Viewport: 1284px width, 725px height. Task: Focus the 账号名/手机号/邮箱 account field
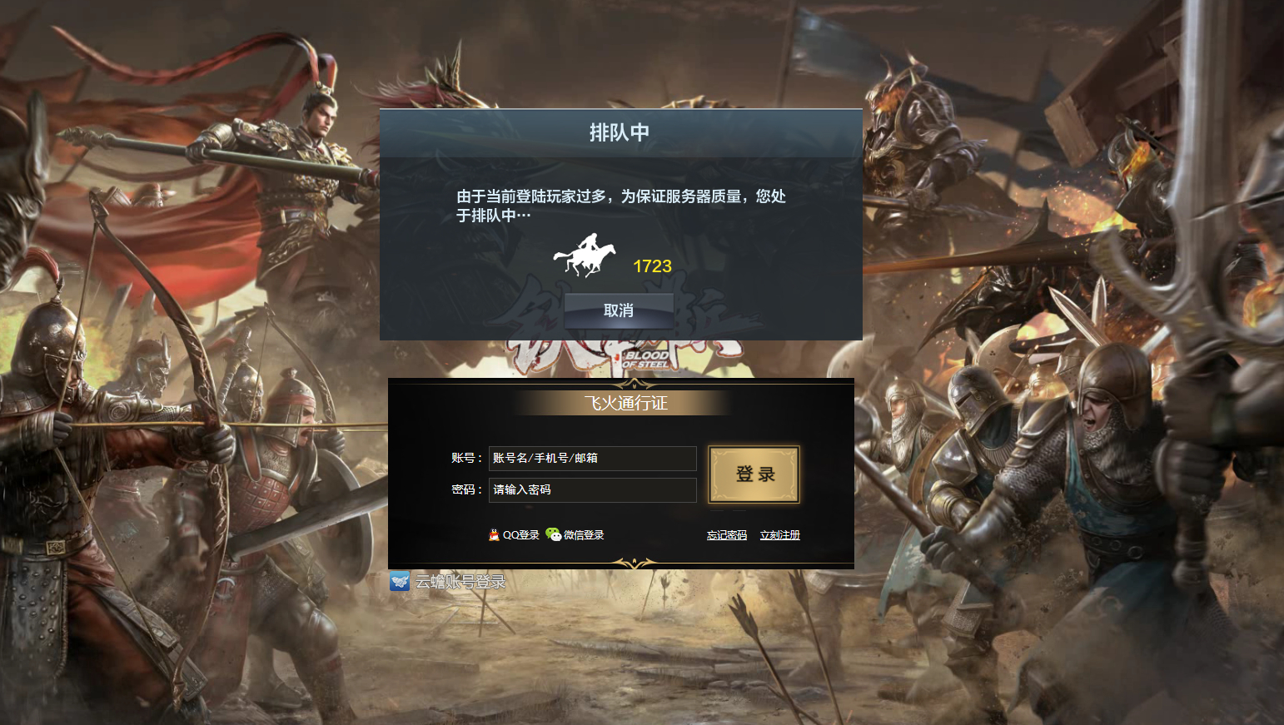point(592,458)
